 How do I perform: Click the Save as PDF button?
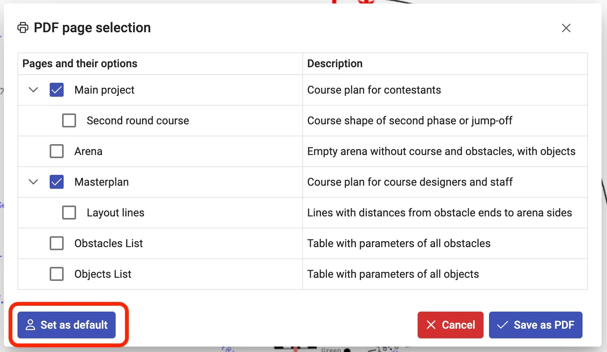pos(536,325)
